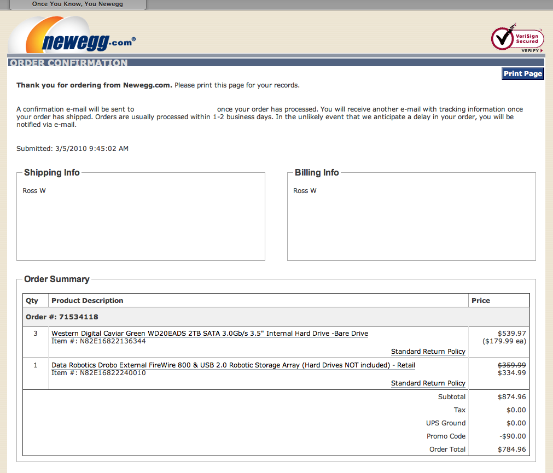Click the Submitted date 3/5/2010 line
The image size is (553, 473).
[72, 149]
